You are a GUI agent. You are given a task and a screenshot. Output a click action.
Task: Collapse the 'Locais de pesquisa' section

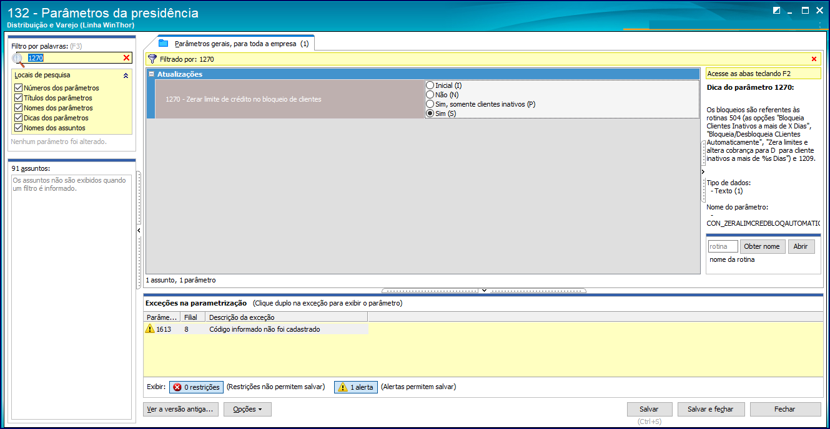tap(126, 75)
